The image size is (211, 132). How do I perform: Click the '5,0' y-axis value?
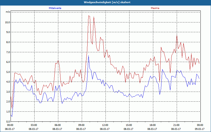click(8, 72)
